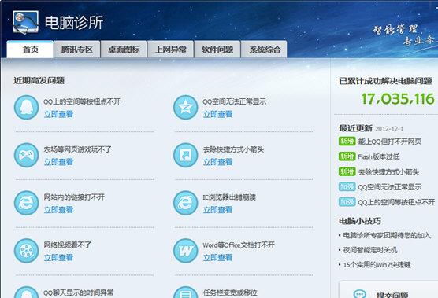Open recent update 去除快捷方式小箭头
The image size is (438, 298).
coord(388,172)
